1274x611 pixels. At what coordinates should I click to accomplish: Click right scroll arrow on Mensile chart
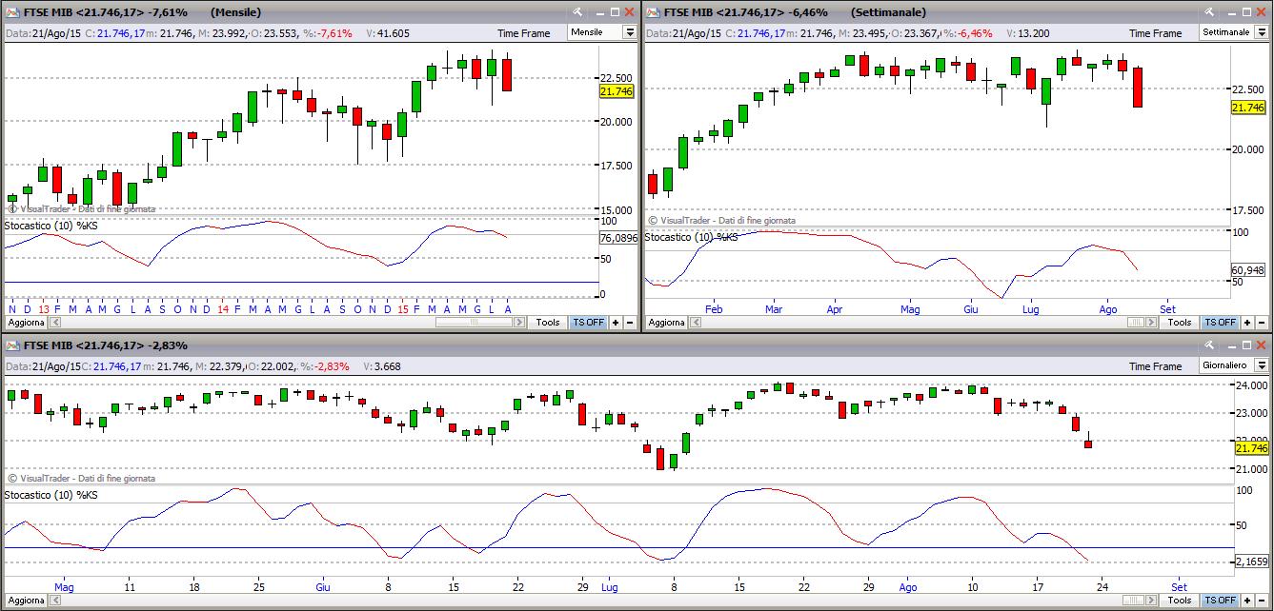(x=519, y=323)
